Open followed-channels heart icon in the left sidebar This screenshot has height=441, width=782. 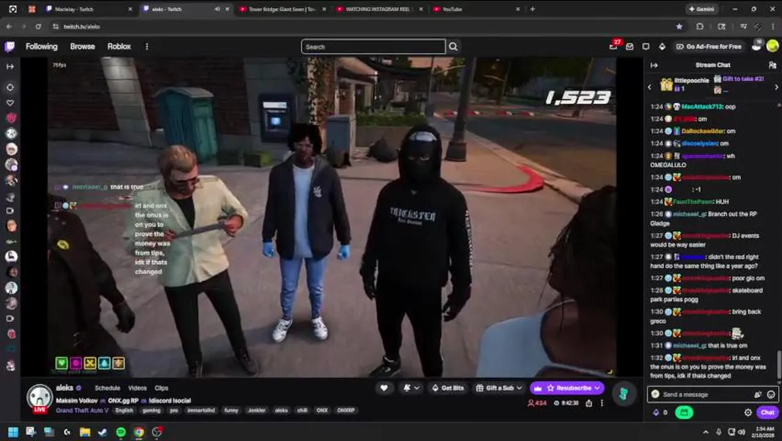(x=10, y=103)
